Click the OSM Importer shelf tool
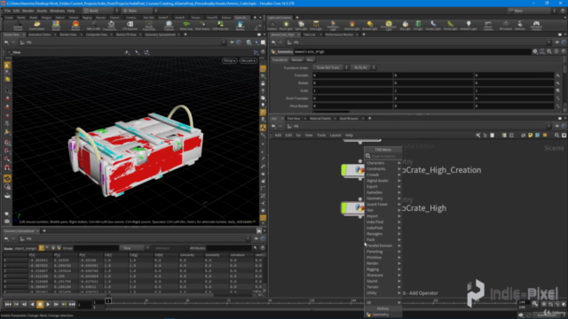This screenshot has height=319, width=568. (x=220, y=26)
